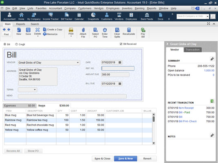The image size is (218, 163).
Task: Click the Attach File paperclip icon
Action: tap(83, 30)
